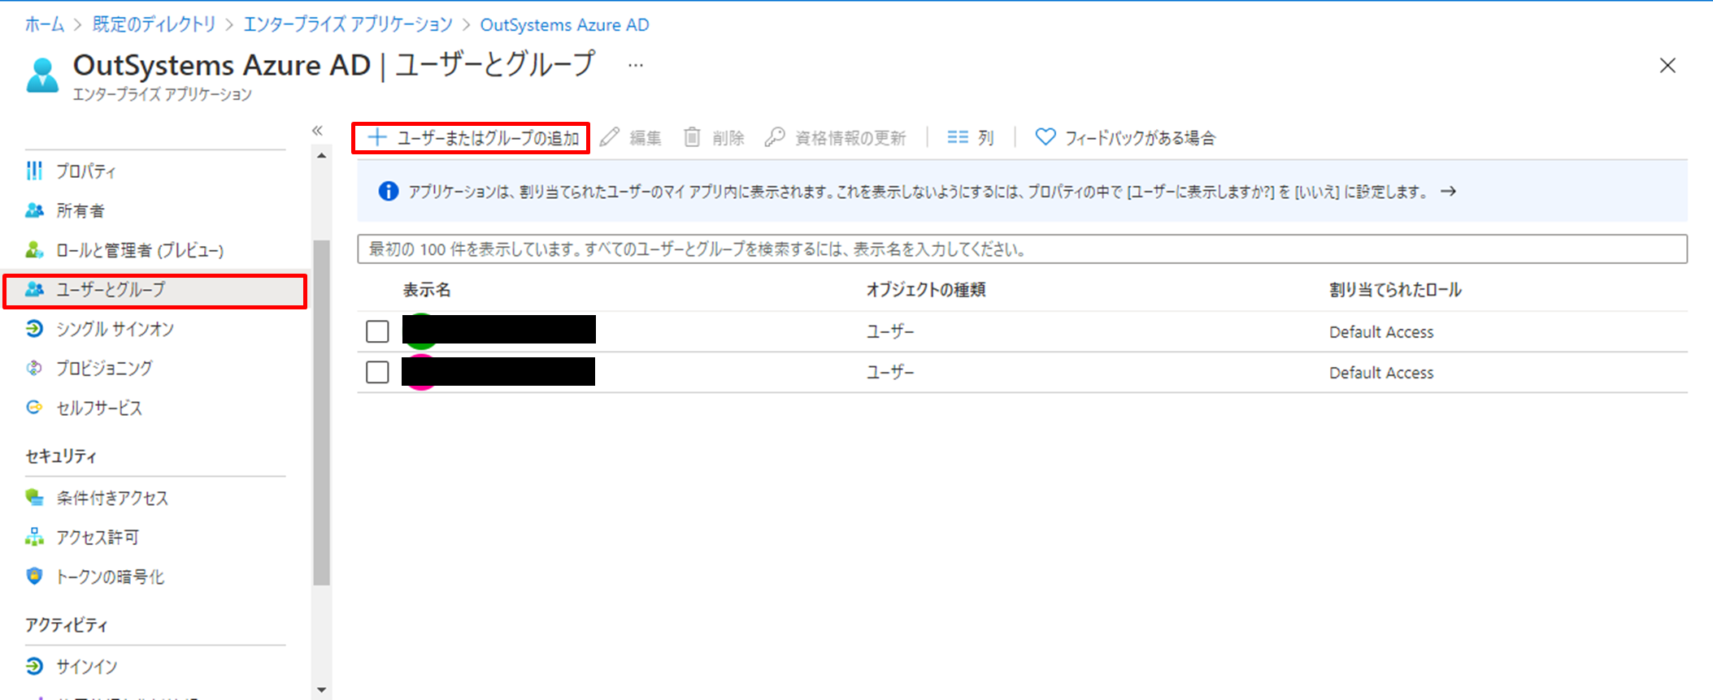Screen dimensions: 1713x700
Task: Select the プロビジョニング sidebar icon
Action: click(34, 368)
